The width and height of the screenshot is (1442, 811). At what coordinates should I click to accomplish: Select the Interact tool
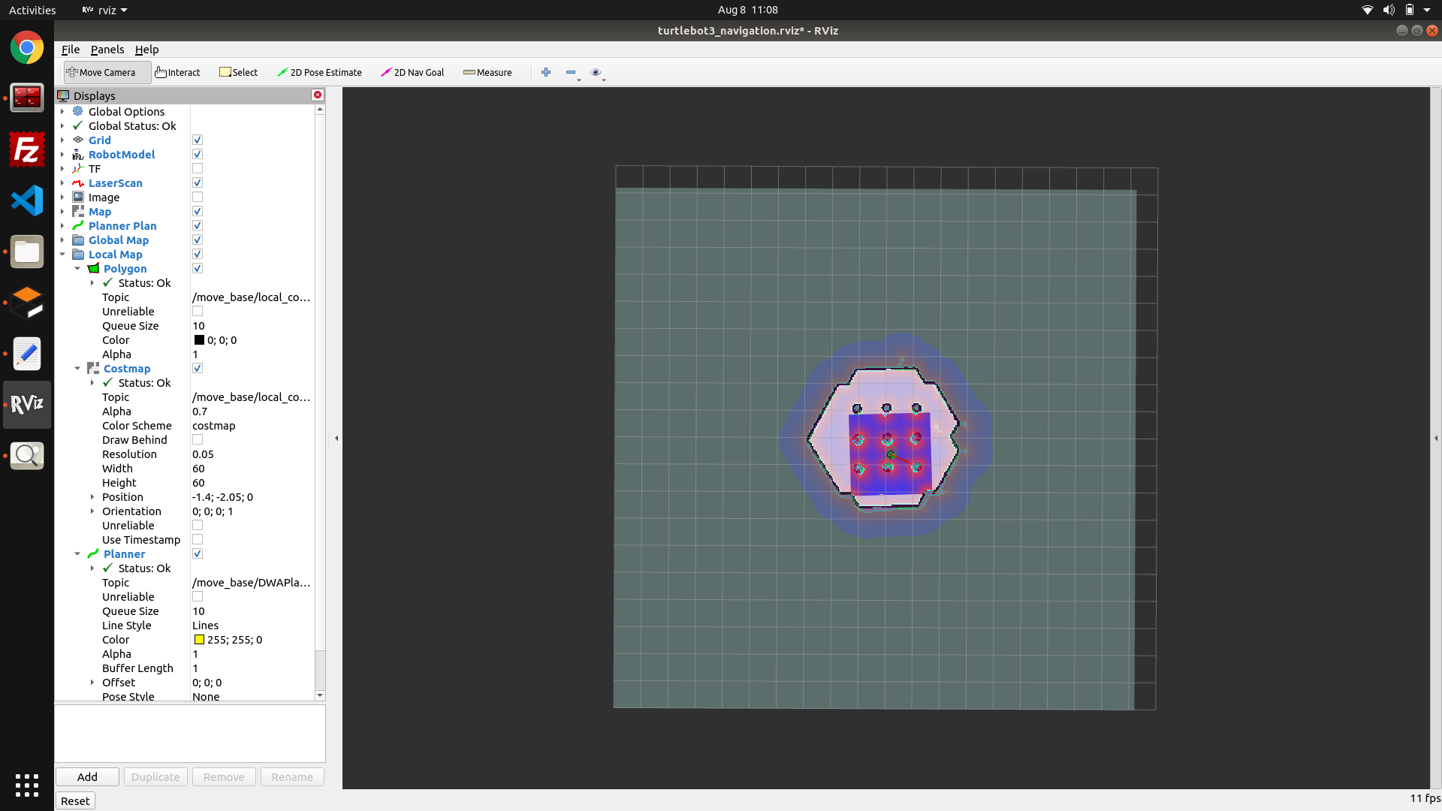[178, 72]
